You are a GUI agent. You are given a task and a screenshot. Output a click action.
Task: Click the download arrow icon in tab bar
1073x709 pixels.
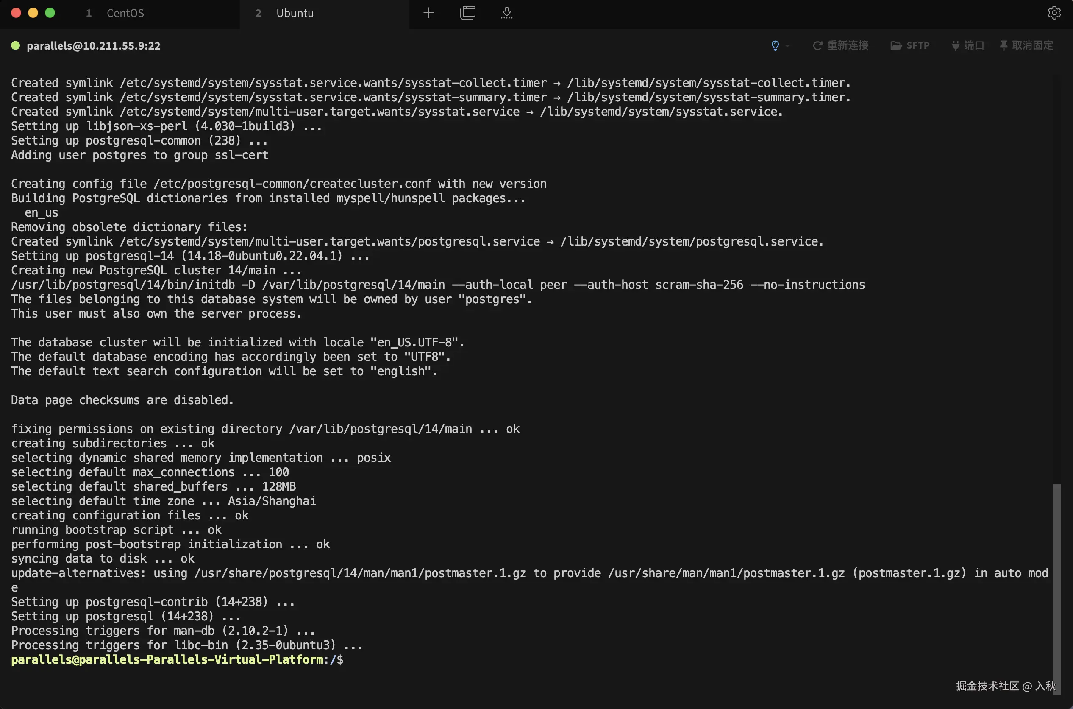point(506,13)
